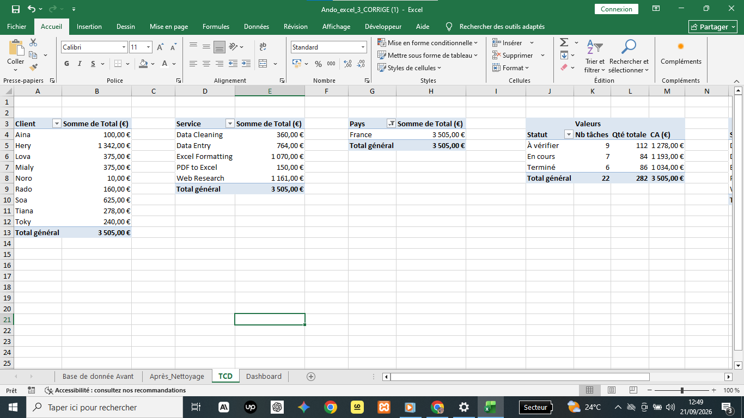Screen dimensions: 744x418
Task: Switch to Page Layout view in status bar
Action: point(612,390)
